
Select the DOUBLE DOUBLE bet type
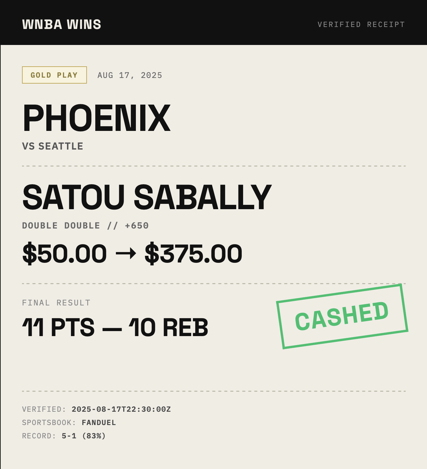[61, 226]
